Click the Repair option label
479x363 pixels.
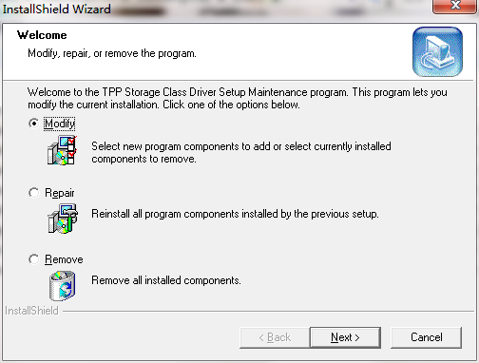point(60,193)
